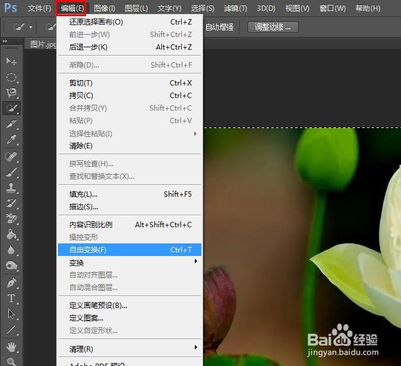Choose 后退一步(K)

(130, 47)
